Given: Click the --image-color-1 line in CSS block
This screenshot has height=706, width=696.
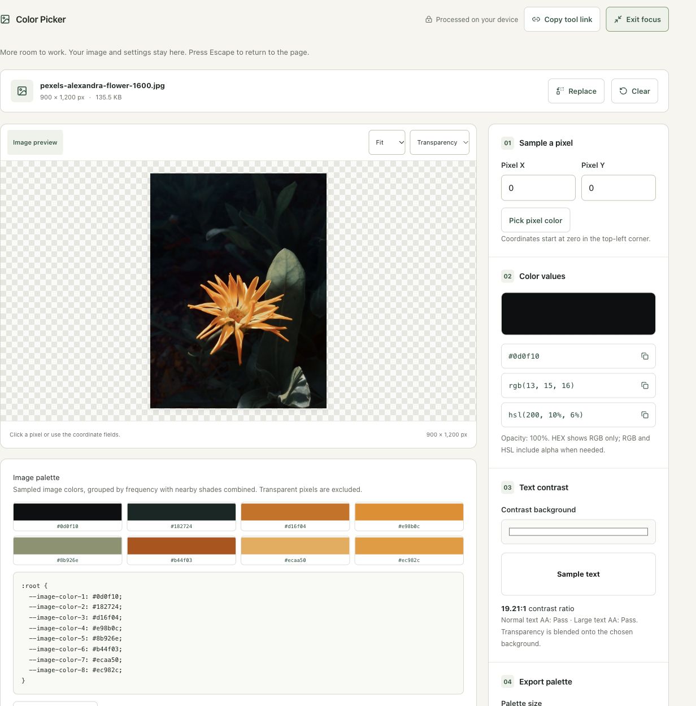Looking at the screenshot, I should 76,596.
